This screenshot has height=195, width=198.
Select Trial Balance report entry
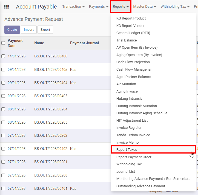coord(126,40)
